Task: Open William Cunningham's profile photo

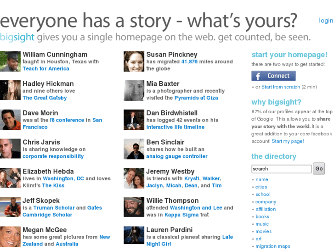Action: coord(10,61)
